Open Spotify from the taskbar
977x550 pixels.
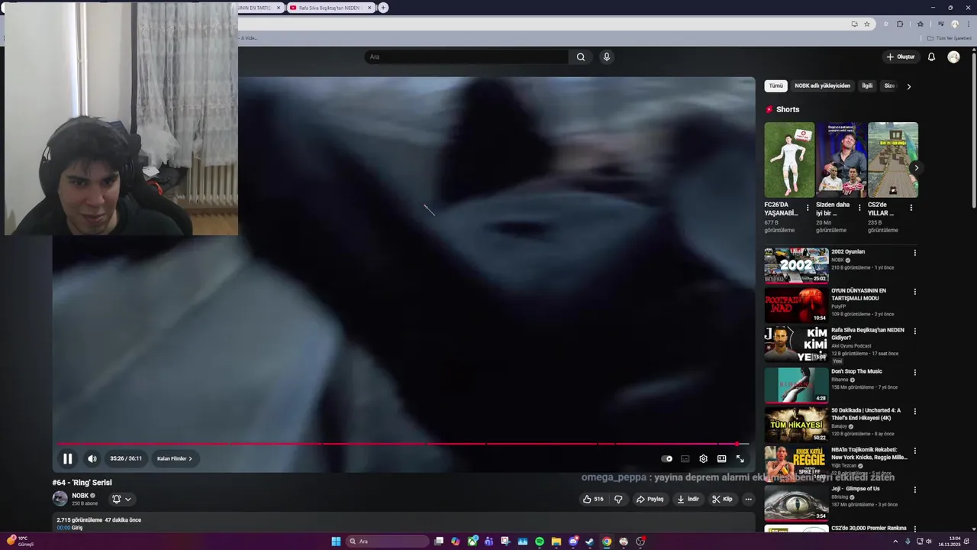point(540,542)
